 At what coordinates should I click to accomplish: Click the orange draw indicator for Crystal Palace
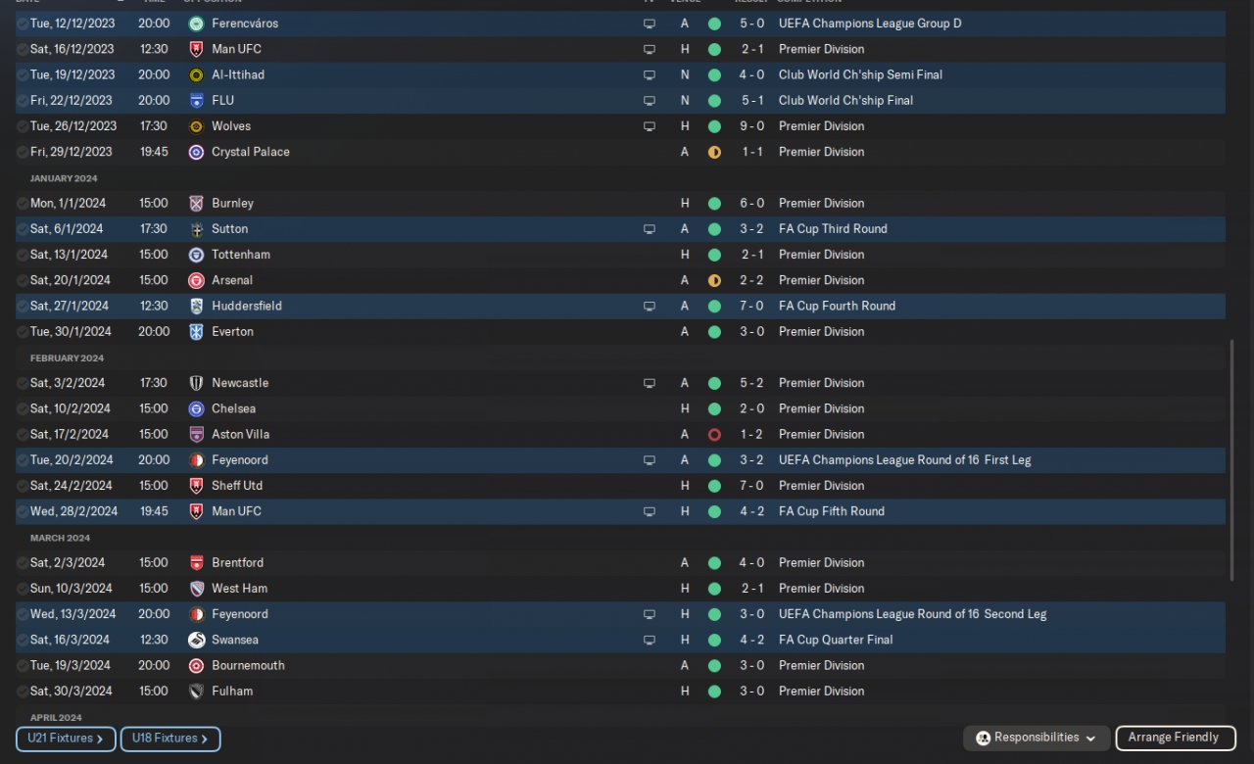click(714, 152)
